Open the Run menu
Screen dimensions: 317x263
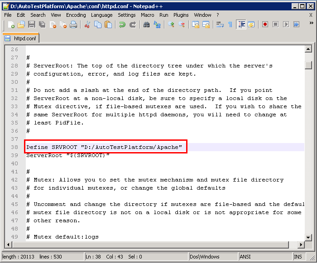pyautogui.click(x=164, y=15)
